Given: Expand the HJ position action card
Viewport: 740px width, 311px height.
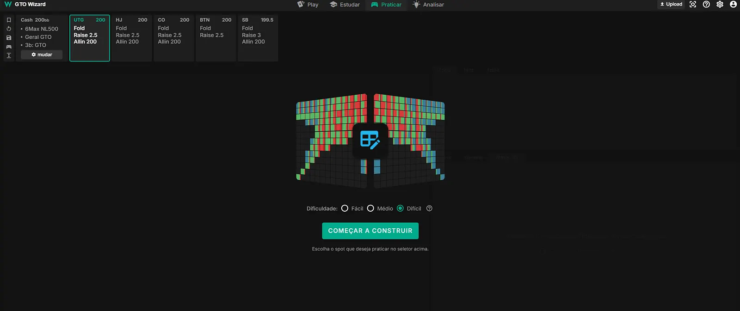Looking at the screenshot, I should tap(131, 38).
